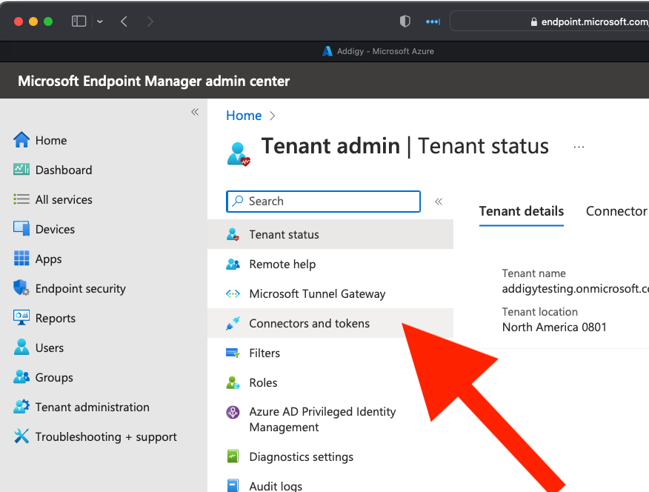Screen dimensions: 649x492
Task: Click the Home breadcrumb link
Action: pos(244,116)
